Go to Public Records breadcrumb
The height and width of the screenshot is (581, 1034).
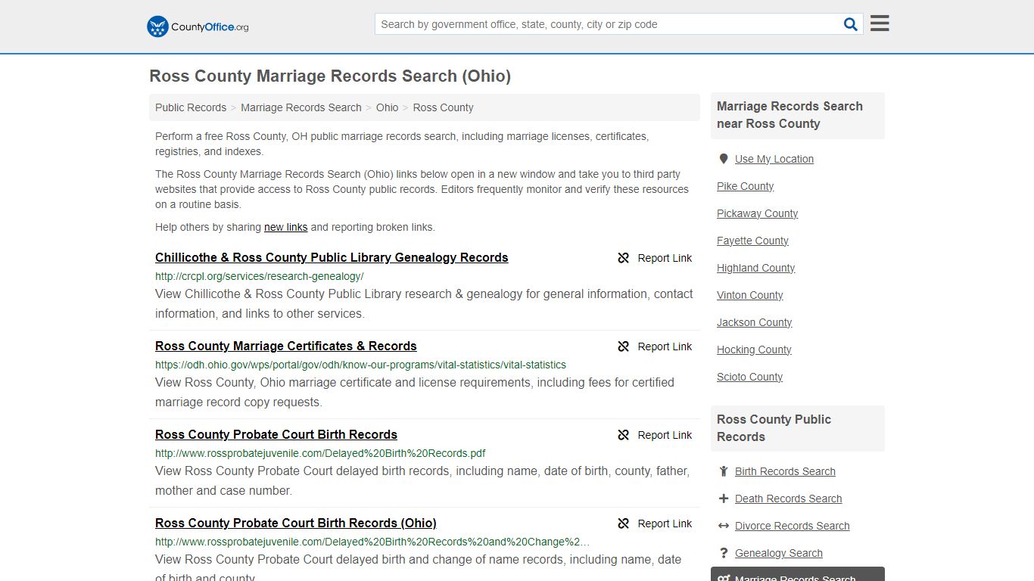(191, 107)
